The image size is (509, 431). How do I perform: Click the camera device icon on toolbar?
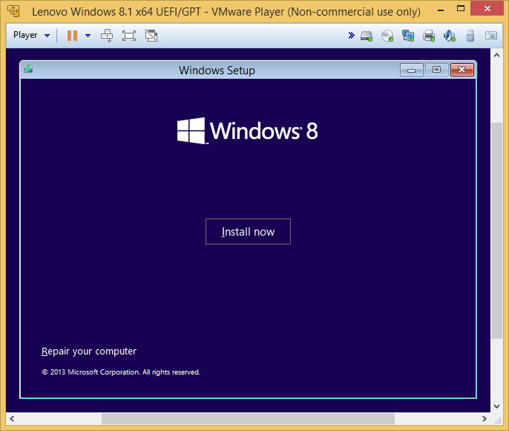(491, 35)
